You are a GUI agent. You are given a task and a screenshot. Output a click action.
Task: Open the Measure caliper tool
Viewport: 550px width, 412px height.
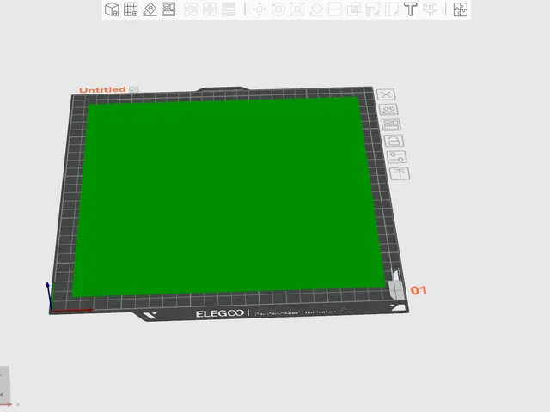coord(430,9)
